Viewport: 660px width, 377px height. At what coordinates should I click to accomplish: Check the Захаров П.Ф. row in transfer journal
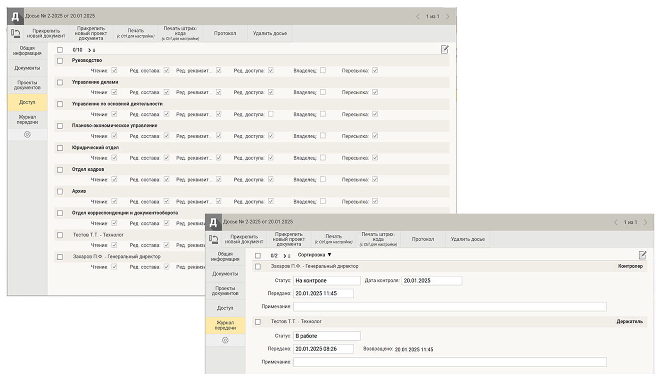click(x=258, y=266)
